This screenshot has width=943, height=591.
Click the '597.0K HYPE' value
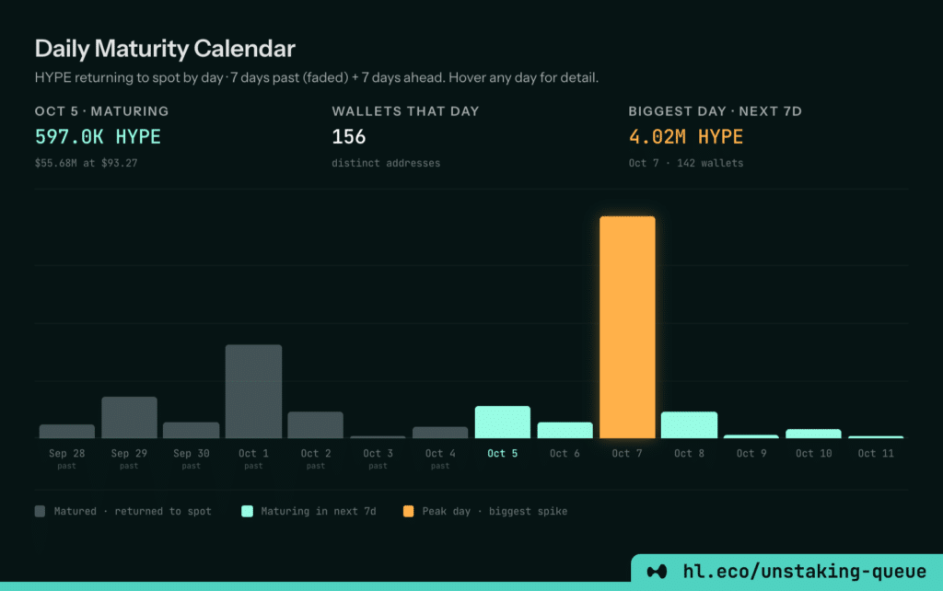[98, 137]
